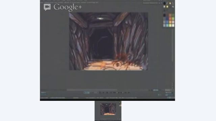
Task: Pick the pale pink palette swatch
Action: coord(173,22)
